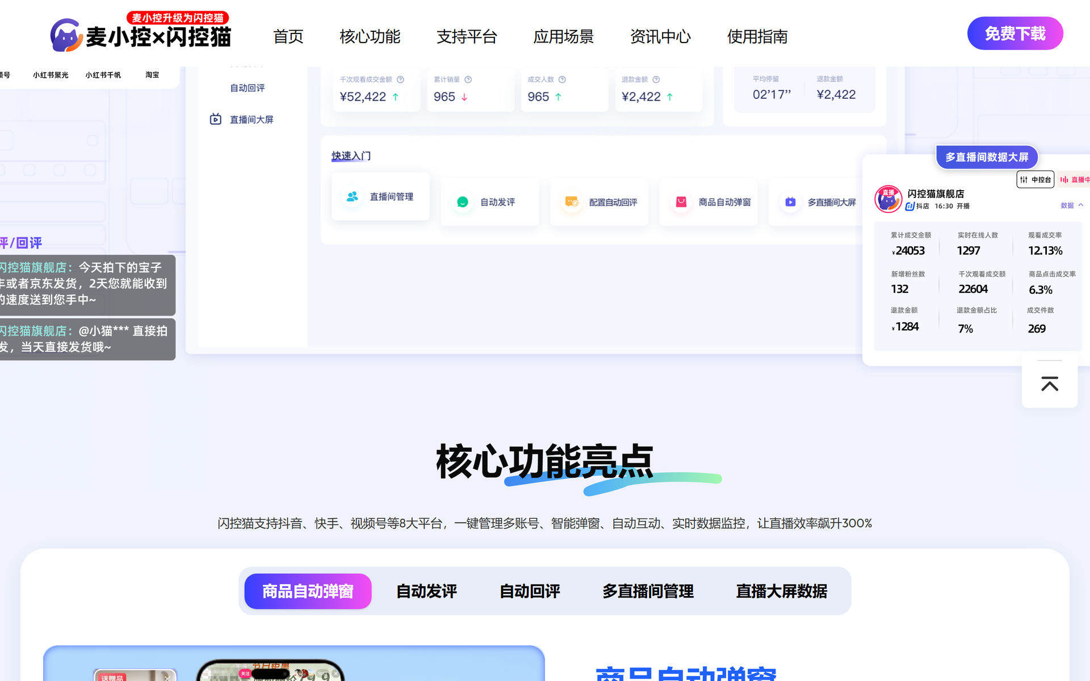Click the 02'17" 平均停留 value

point(772,95)
